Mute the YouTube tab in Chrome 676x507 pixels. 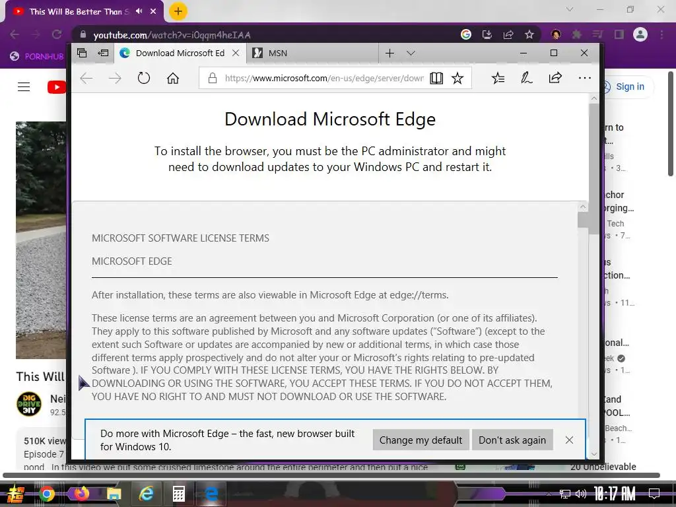tap(139, 11)
